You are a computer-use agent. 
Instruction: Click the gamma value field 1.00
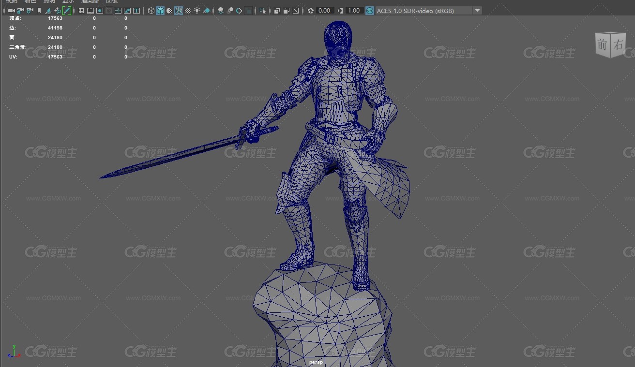coord(354,11)
